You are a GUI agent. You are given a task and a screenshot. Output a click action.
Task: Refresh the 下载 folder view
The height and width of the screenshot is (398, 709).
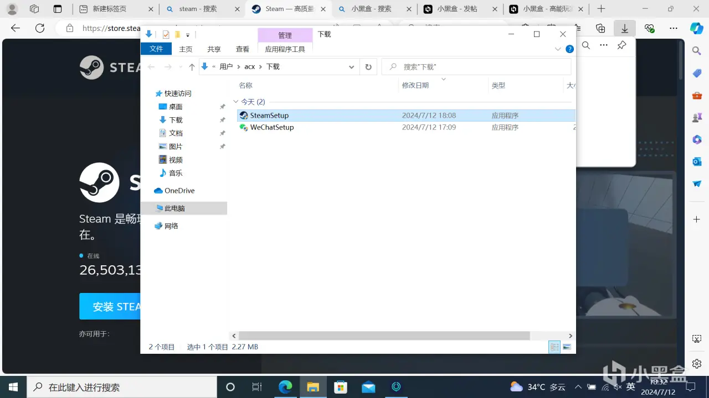[x=368, y=67]
